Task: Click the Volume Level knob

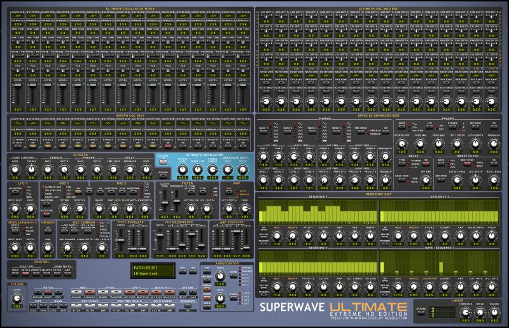Action: (x=17, y=298)
